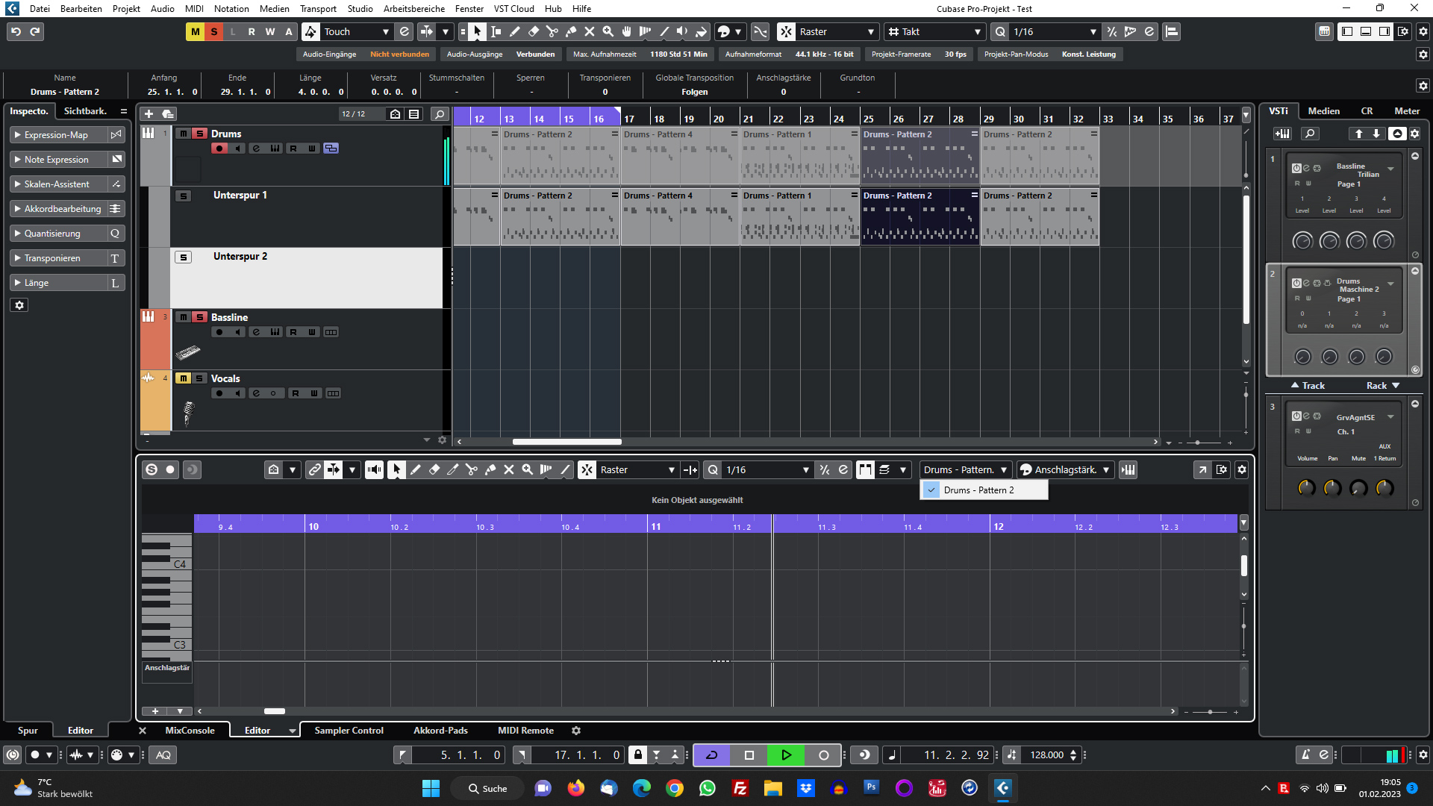
Task: Toggle acoustic feedback speaker in key editor
Action: [x=375, y=469]
